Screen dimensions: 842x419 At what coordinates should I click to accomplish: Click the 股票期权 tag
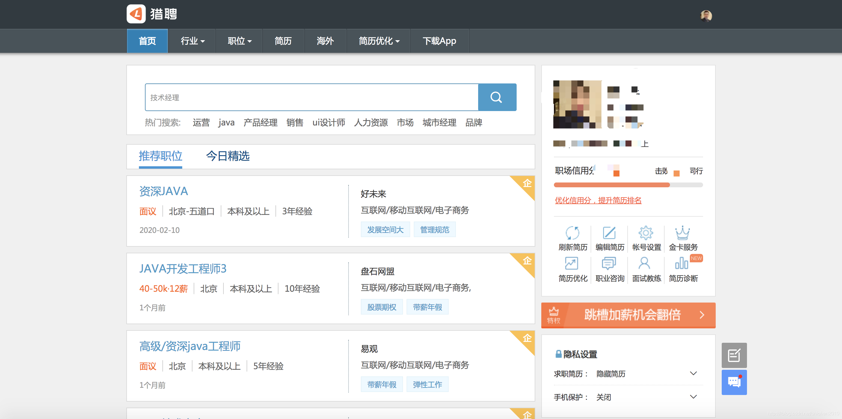coord(381,307)
